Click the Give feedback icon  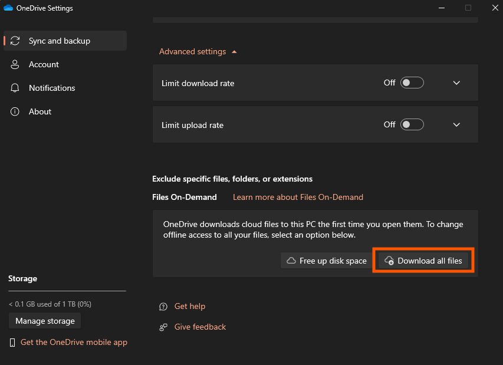pyautogui.click(x=163, y=327)
